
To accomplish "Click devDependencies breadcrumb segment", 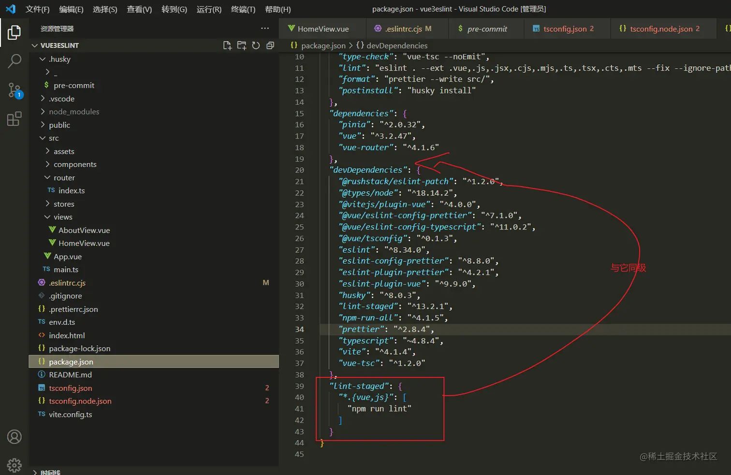I will coord(392,45).
